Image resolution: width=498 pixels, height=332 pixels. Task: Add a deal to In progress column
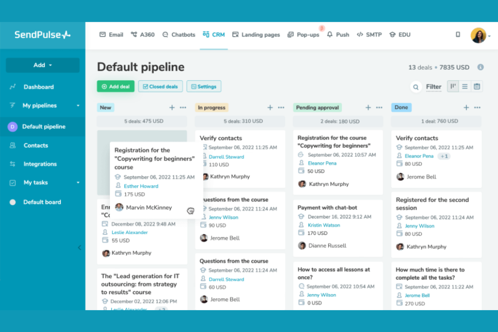coord(270,108)
